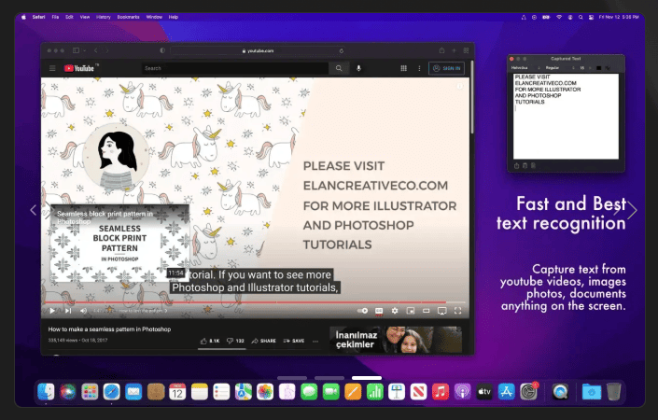658x420 pixels.
Task: Open a new Safari tab
Action: click(454, 50)
